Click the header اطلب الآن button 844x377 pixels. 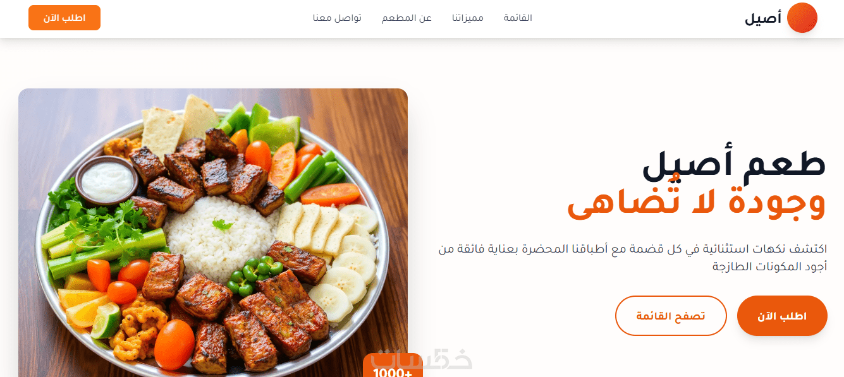point(64,18)
